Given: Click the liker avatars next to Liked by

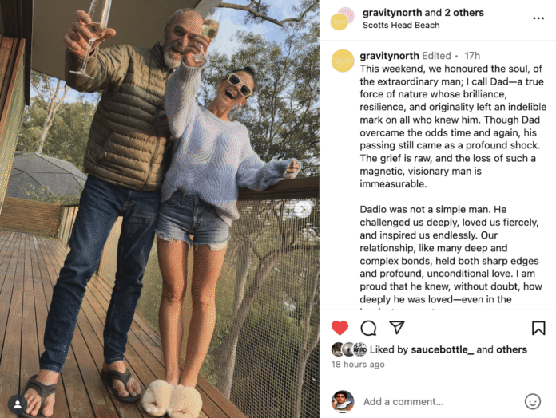Looking at the screenshot, I should [x=349, y=349].
